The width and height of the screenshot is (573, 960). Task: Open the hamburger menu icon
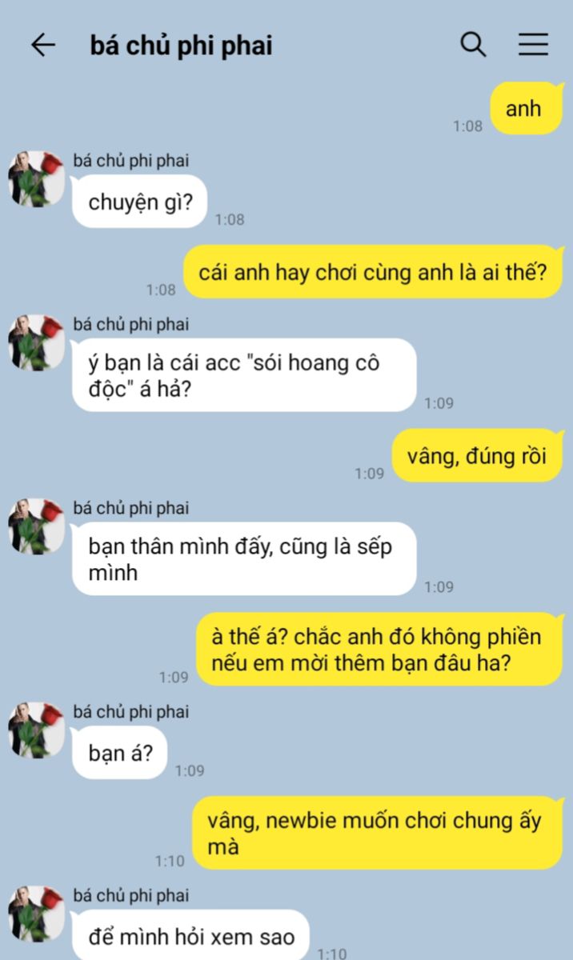click(533, 45)
